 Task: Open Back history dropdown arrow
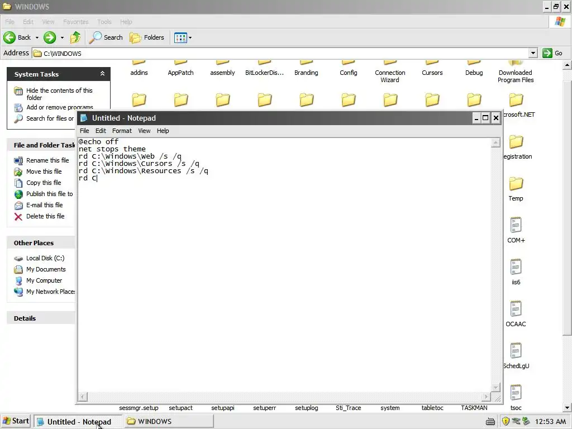pos(37,37)
